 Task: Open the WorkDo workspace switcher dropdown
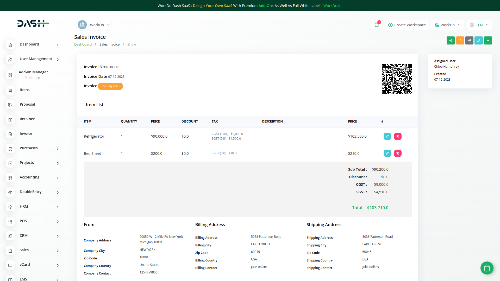pyautogui.click(x=447, y=25)
